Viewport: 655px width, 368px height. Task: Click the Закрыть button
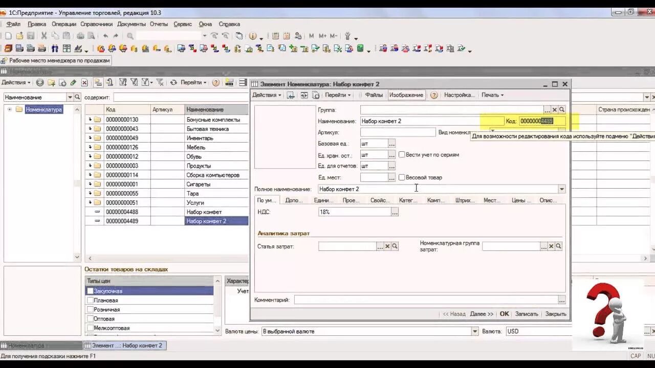click(556, 314)
